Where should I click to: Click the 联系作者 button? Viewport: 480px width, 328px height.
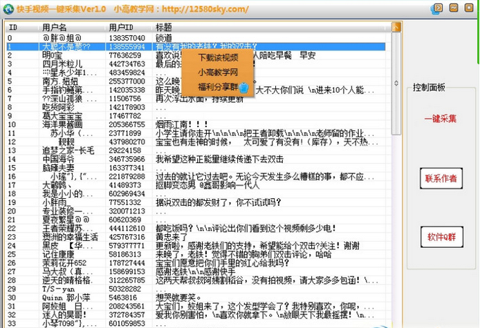[441, 178]
